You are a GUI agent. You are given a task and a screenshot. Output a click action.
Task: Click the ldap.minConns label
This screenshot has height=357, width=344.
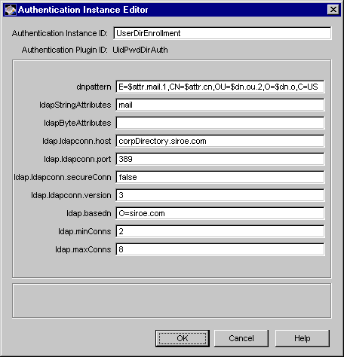(84, 231)
